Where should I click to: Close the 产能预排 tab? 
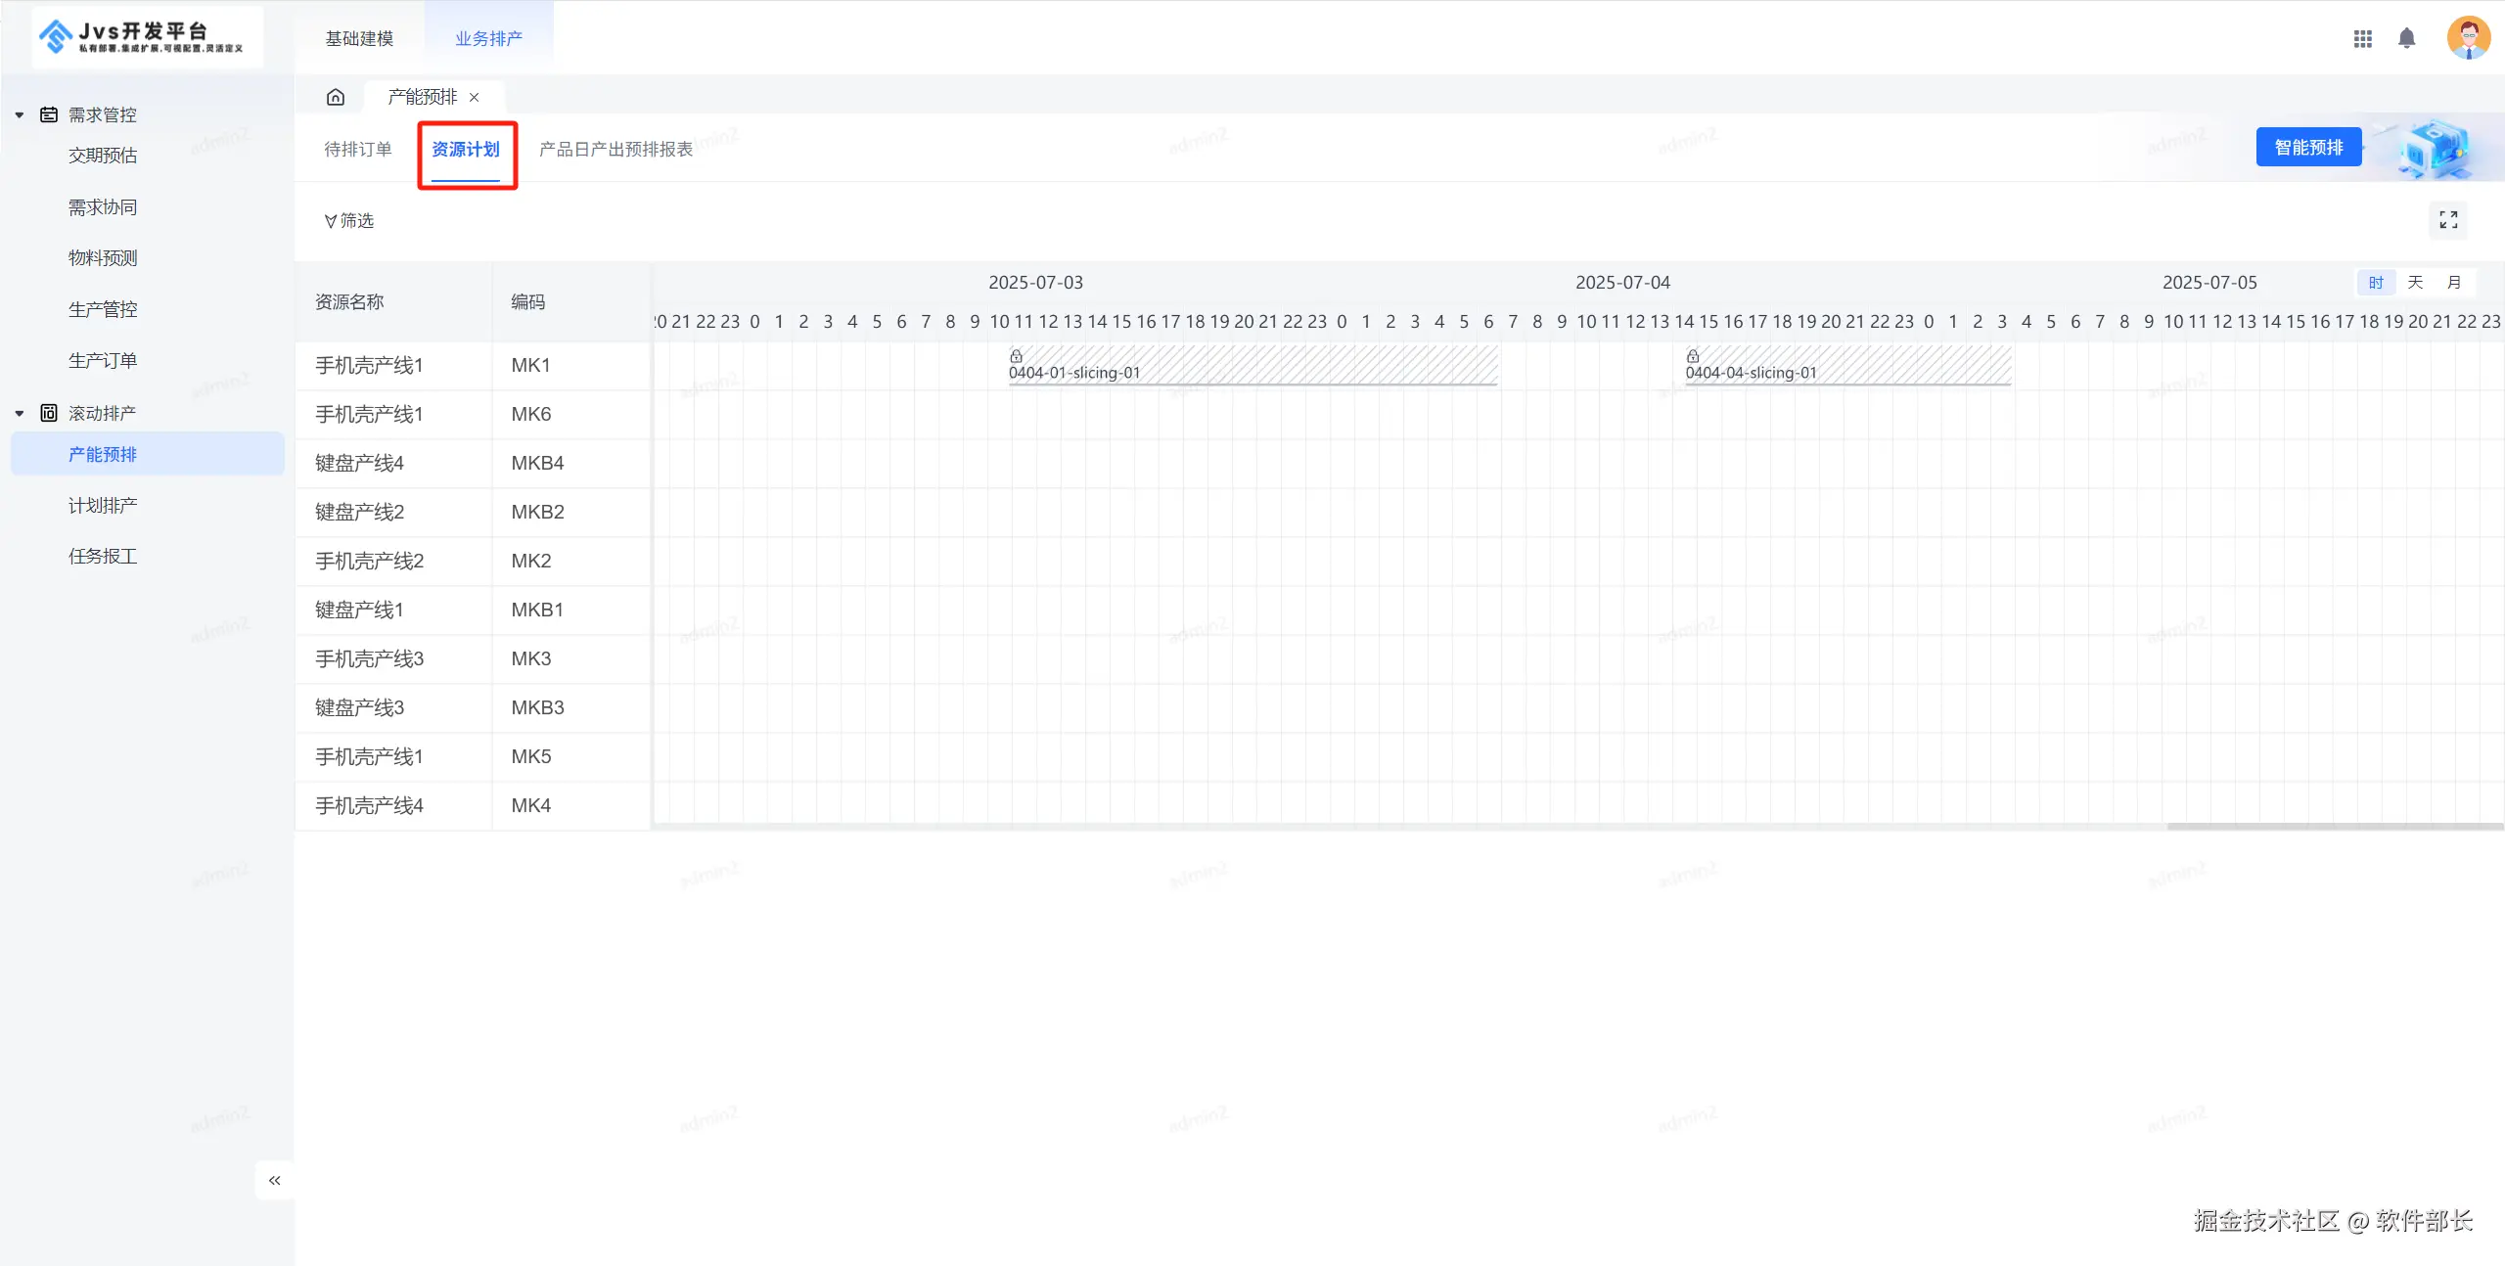coord(475,97)
